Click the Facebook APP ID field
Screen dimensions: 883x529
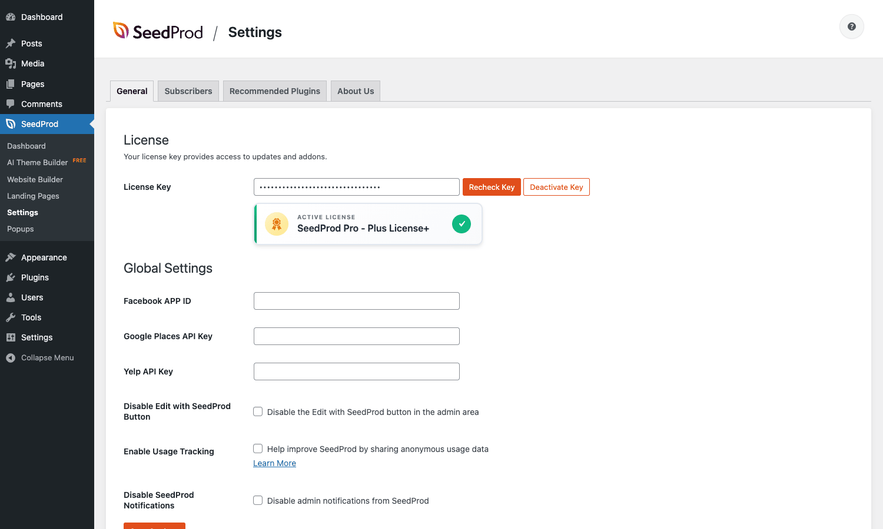pyautogui.click(x=357, y=301)
